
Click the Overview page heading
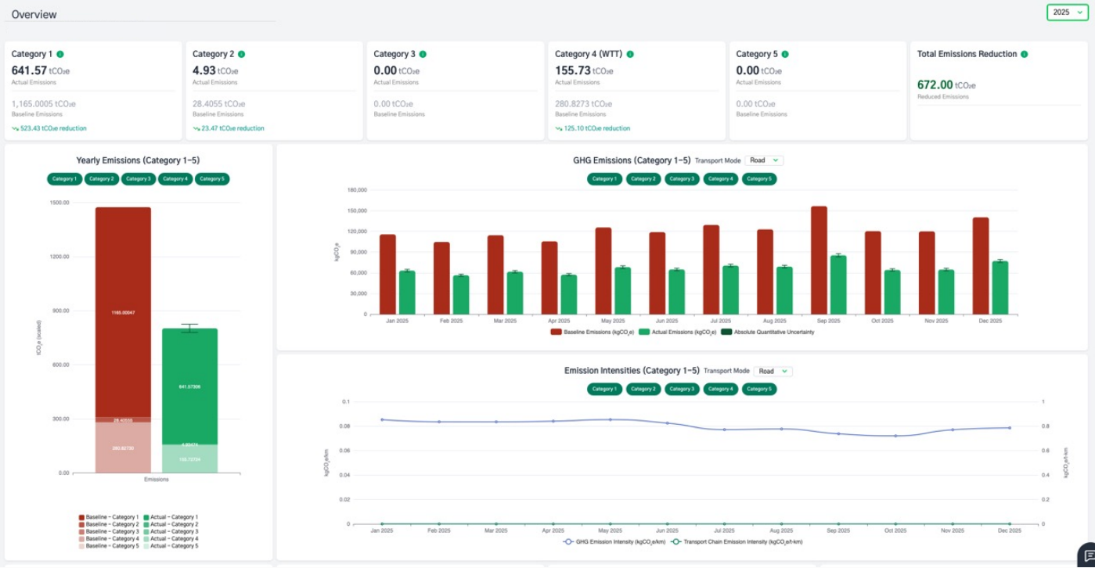(x=34, y=14)
